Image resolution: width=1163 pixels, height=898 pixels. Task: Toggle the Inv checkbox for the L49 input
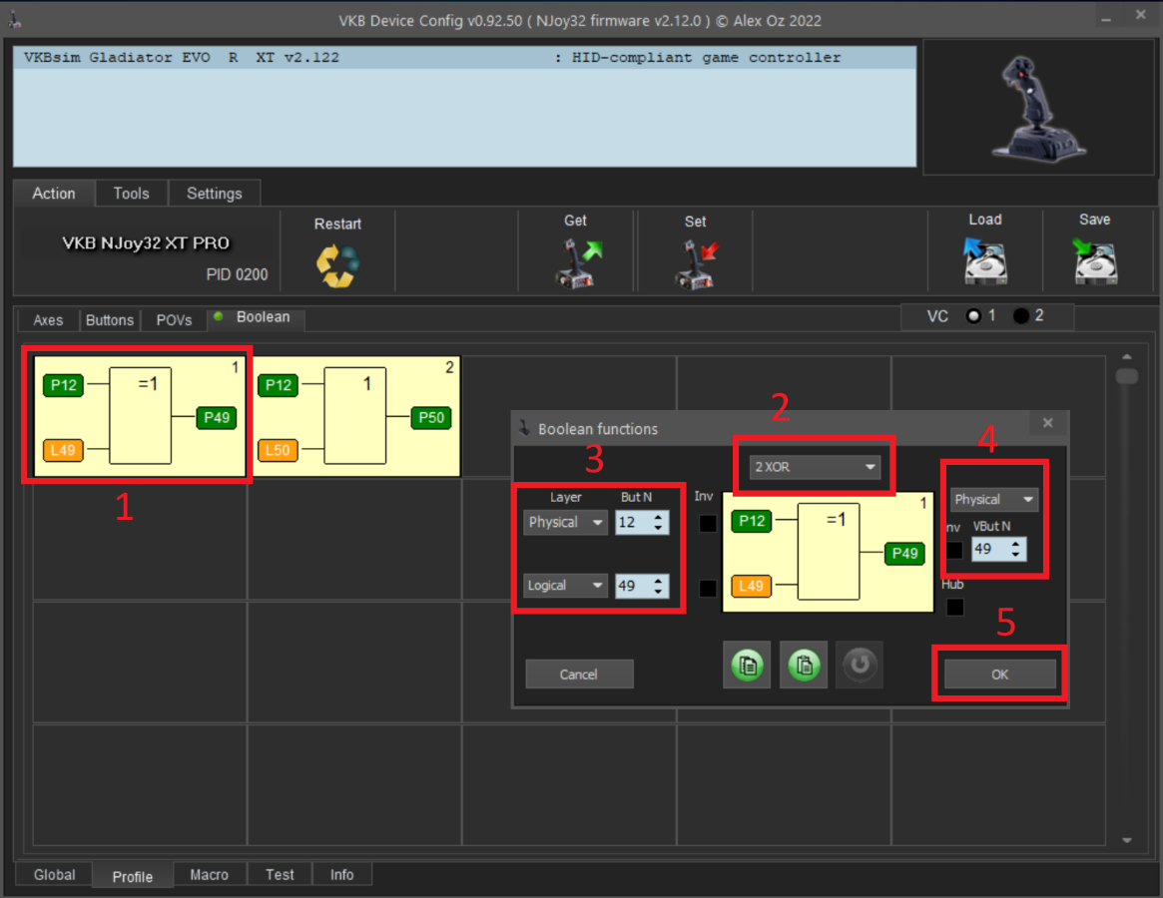pos(709,588)
